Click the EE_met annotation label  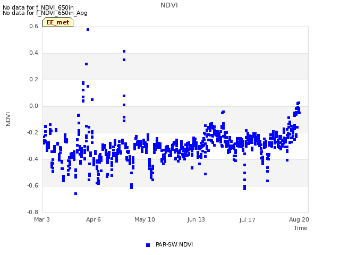tap(58, 22)
